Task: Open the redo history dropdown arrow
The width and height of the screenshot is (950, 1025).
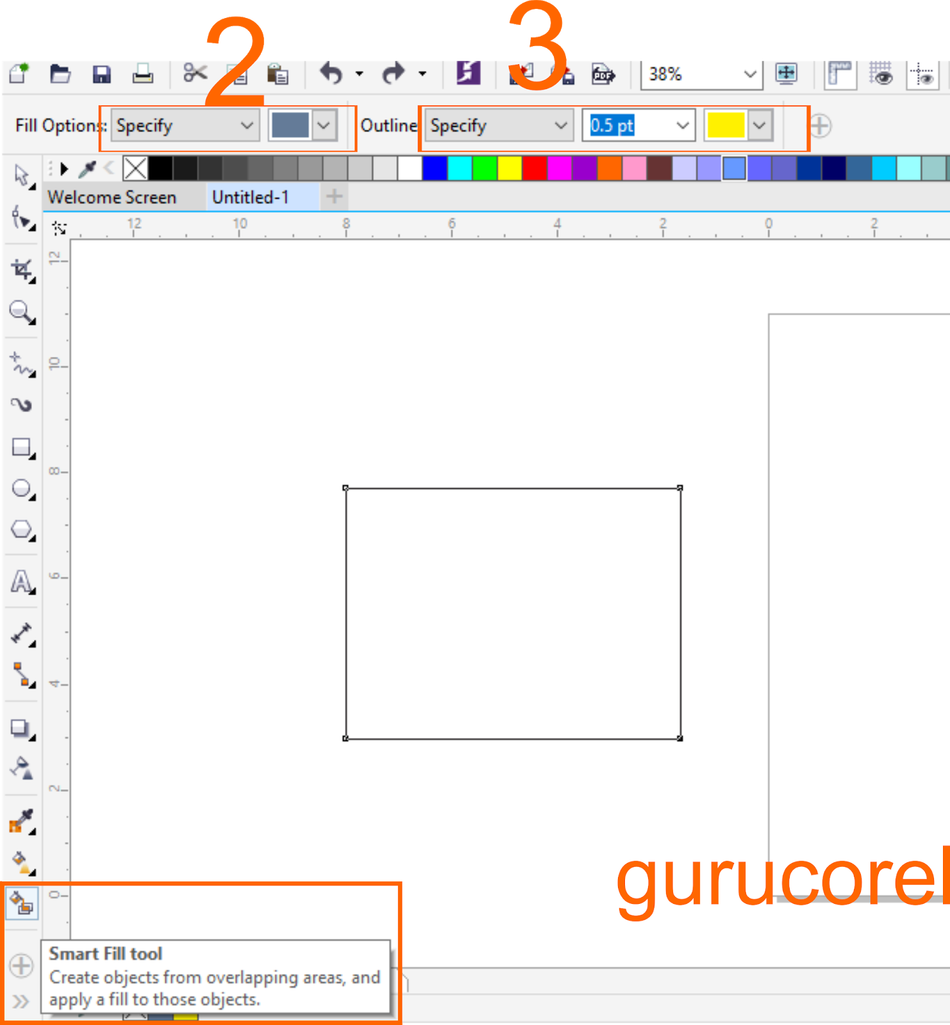Action: [x=422, y=74]
